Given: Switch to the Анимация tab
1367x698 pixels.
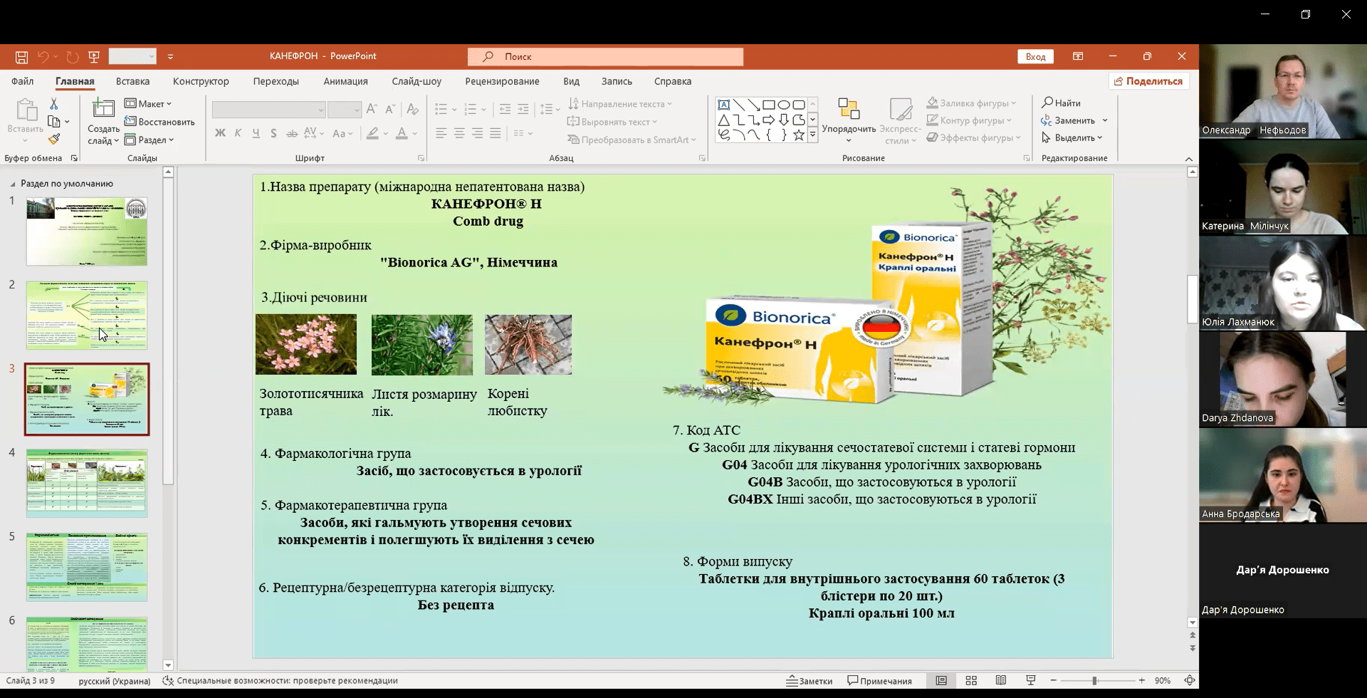Looking at the screenshot, I should [x=345, y=81].
